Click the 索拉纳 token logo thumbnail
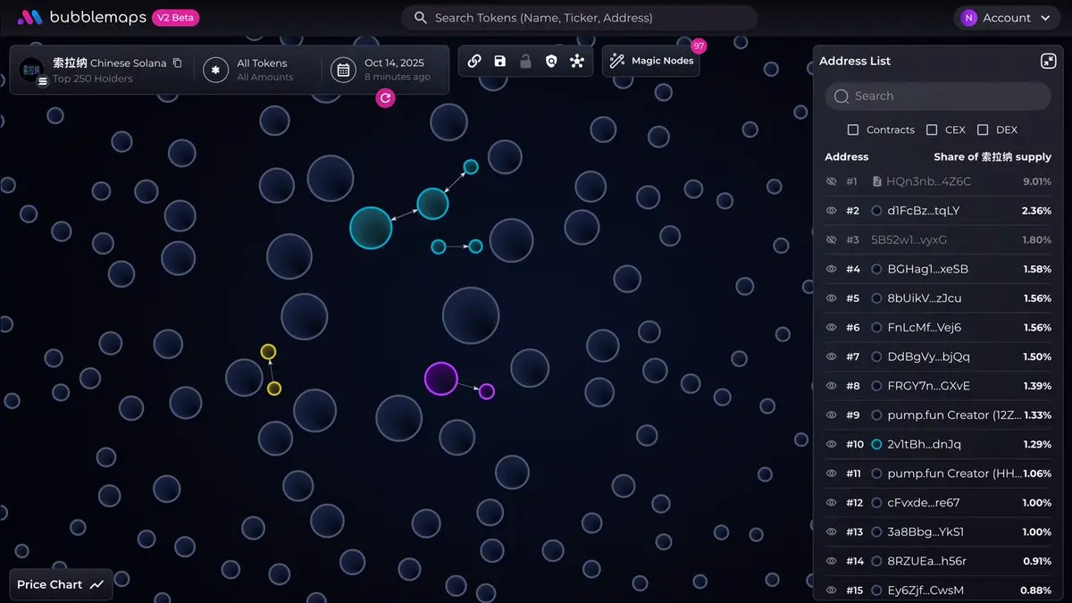 pyautogui.click(x=32, y=70)
